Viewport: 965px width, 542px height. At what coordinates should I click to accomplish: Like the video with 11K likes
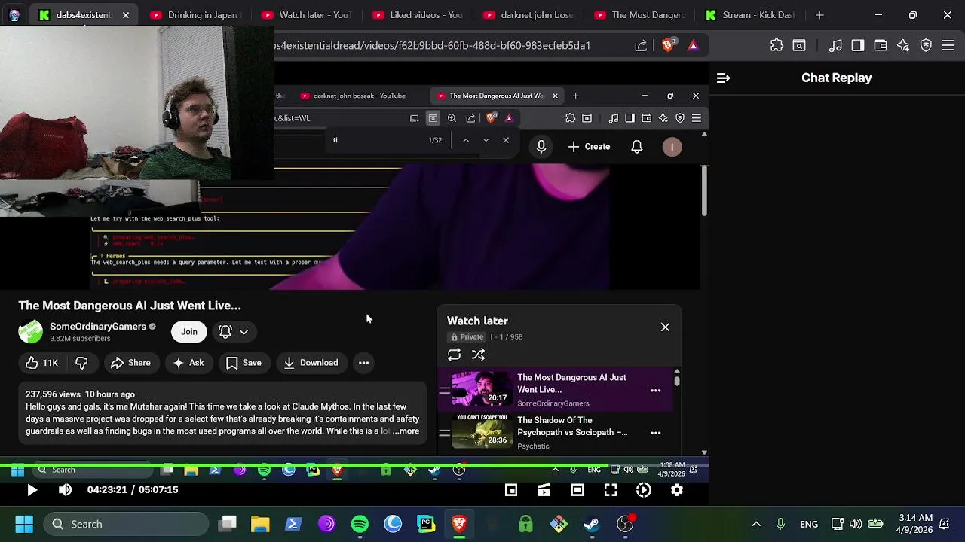41,363
